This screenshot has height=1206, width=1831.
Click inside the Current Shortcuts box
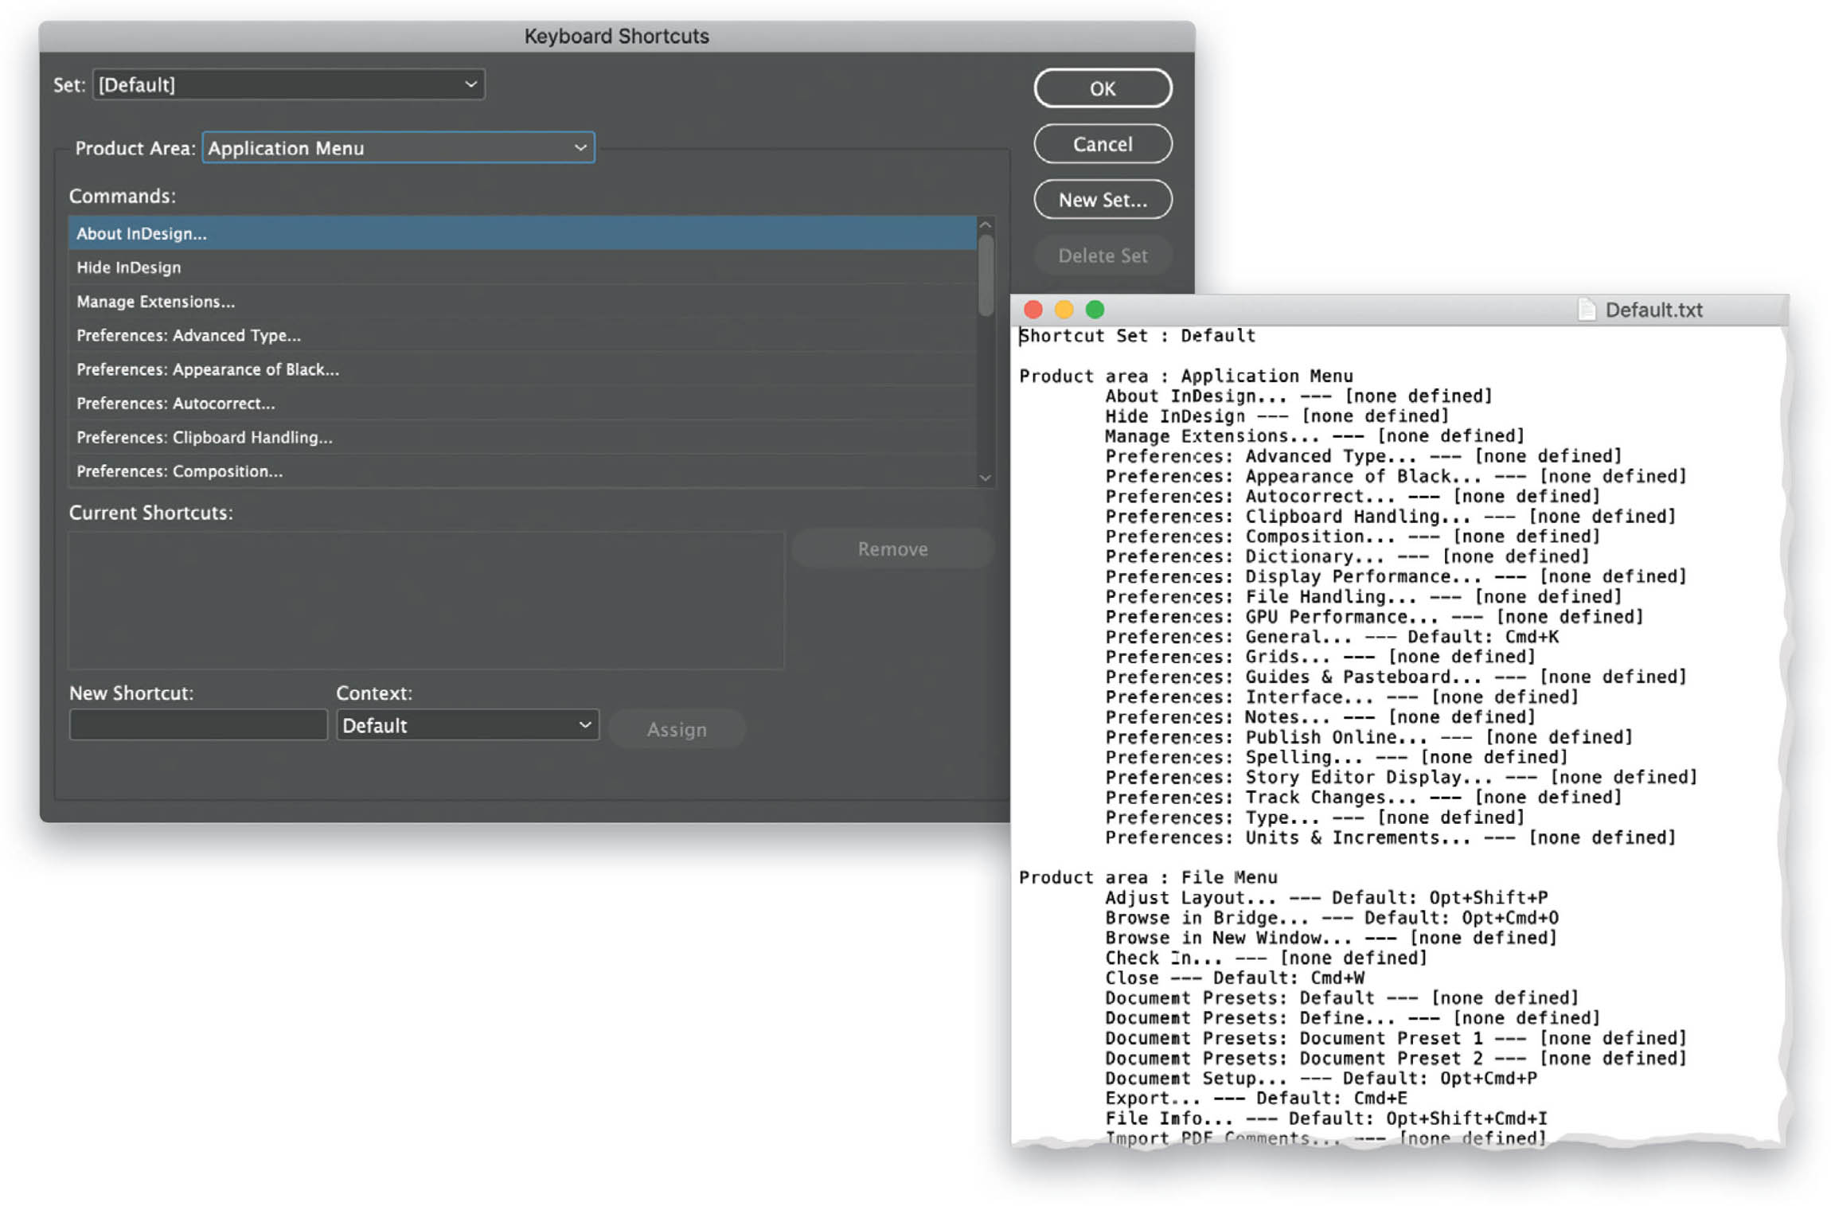[427, 600]
